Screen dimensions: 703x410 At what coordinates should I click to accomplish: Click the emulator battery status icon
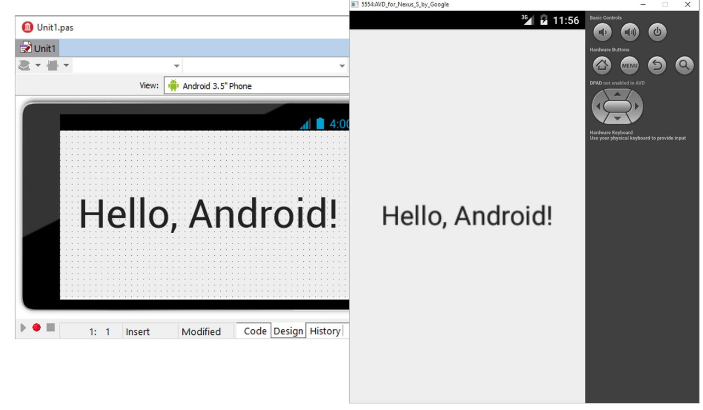[544, 20]
